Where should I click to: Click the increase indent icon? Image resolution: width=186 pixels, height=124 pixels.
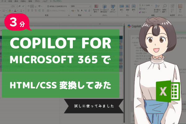click(x=43, y=11)
